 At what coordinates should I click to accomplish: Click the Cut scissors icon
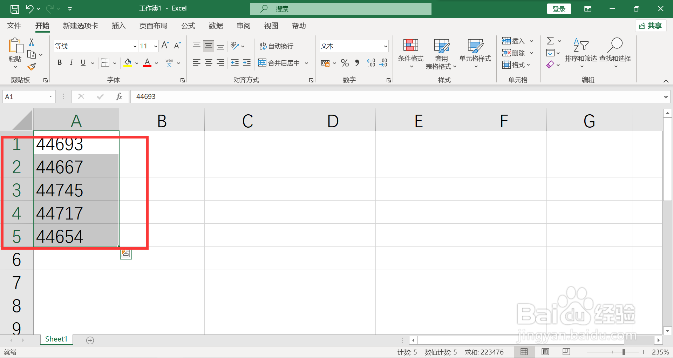point(32,42)
